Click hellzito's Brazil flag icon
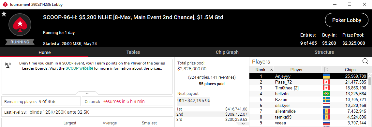This screenshot has width=372, height=127. pos(326,94)
